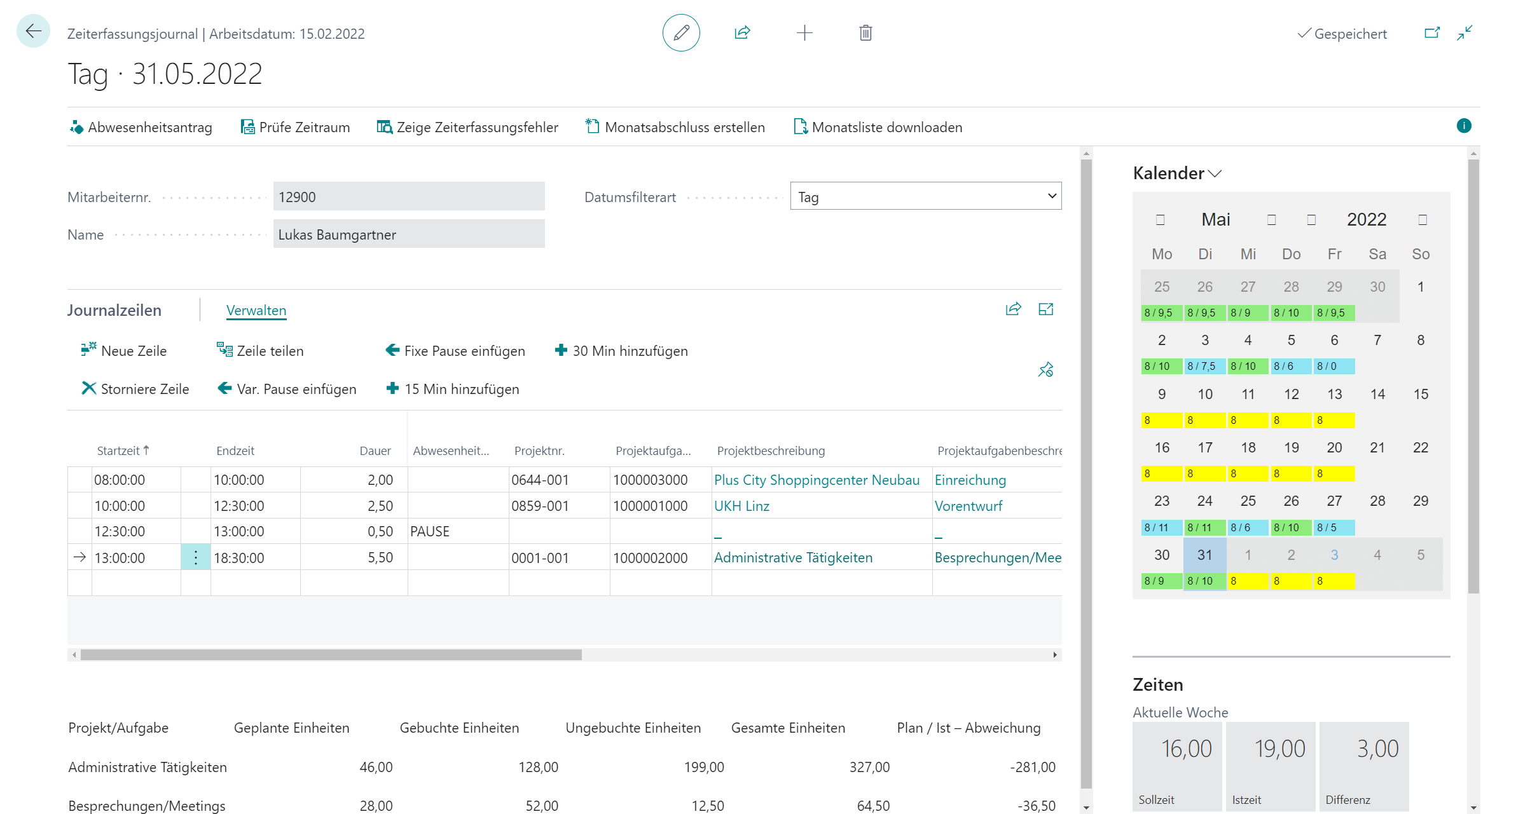Screen dimensions: 1523x814
Task: Click Zeile teilen
Action: pyautogui.click(x=260, y=351)
